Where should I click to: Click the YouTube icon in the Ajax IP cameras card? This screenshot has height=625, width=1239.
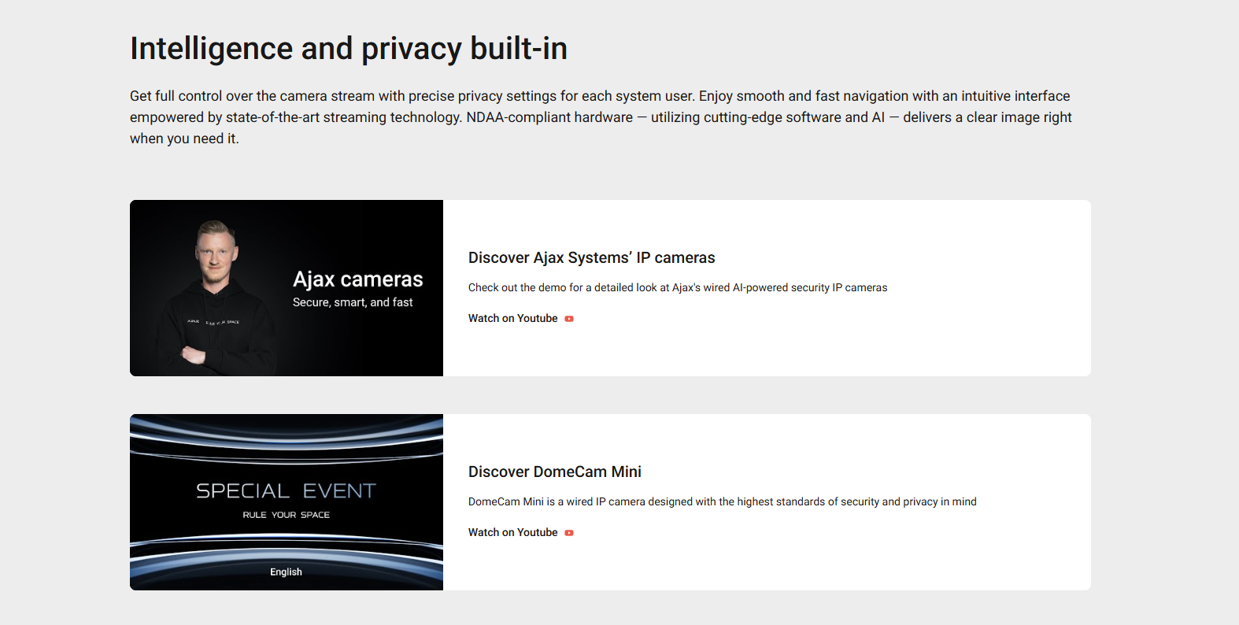[x=569, y=319]
